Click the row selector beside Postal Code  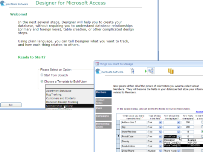click(x=118, y=136)
